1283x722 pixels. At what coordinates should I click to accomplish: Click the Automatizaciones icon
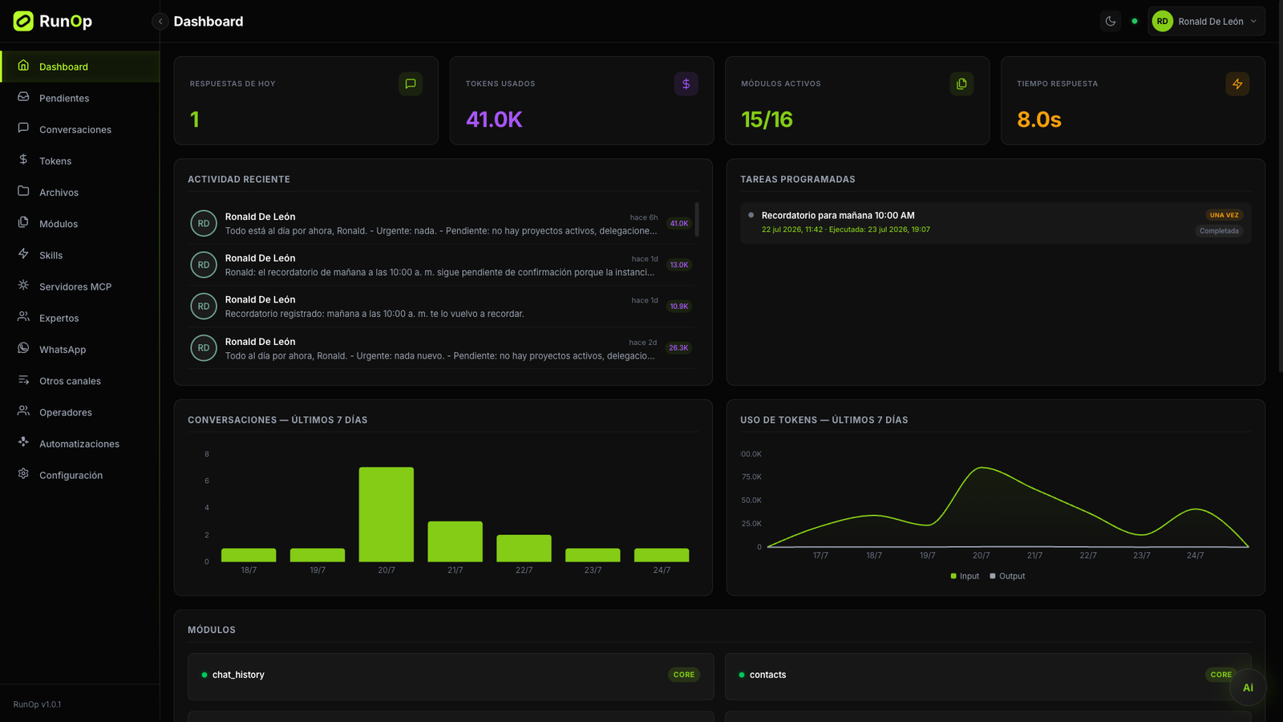tap(23, 443)
